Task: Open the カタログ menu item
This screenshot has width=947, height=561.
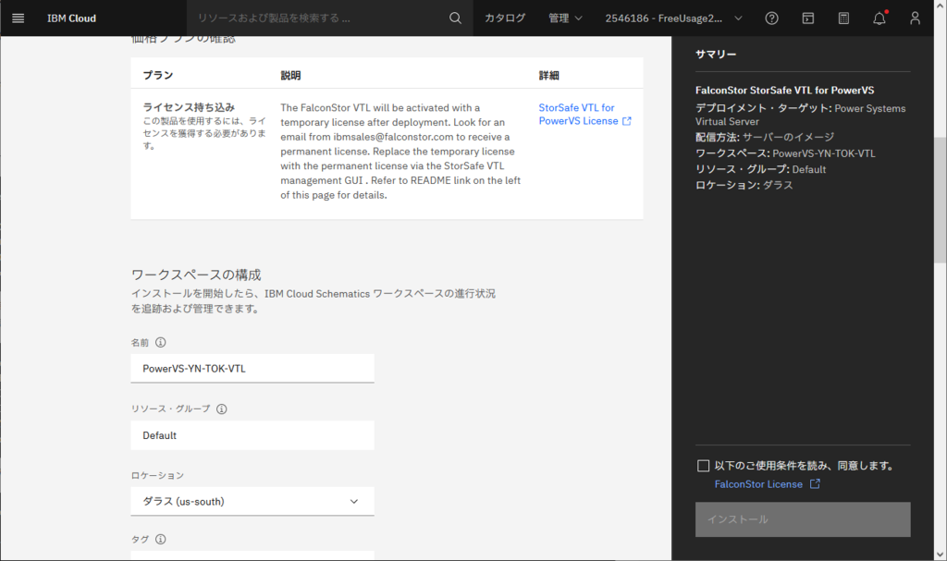Action: coord(505,18)
